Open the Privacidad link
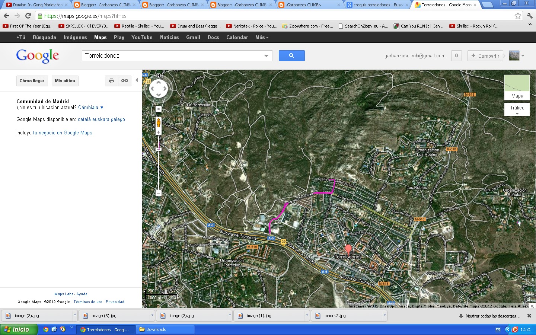536x335 pixels. [115, 302]
